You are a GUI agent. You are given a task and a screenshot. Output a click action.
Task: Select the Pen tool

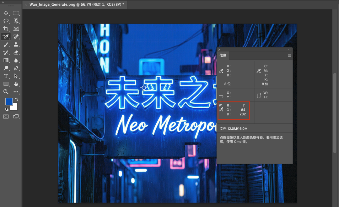tap(17, 68)
